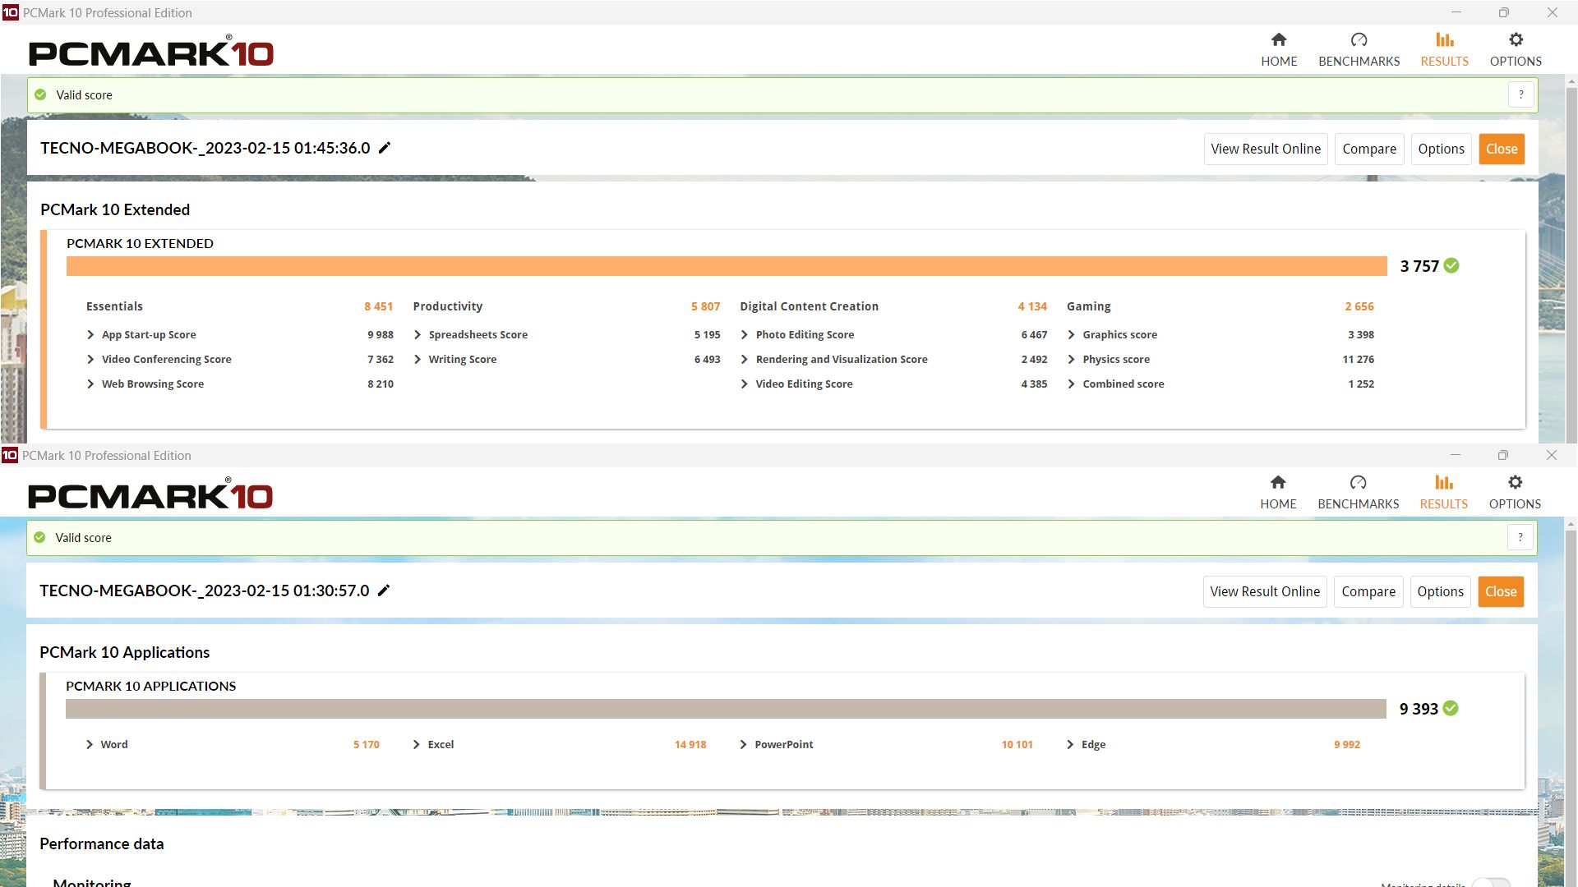Click the Essentials score 8 451

coord(379,306)
